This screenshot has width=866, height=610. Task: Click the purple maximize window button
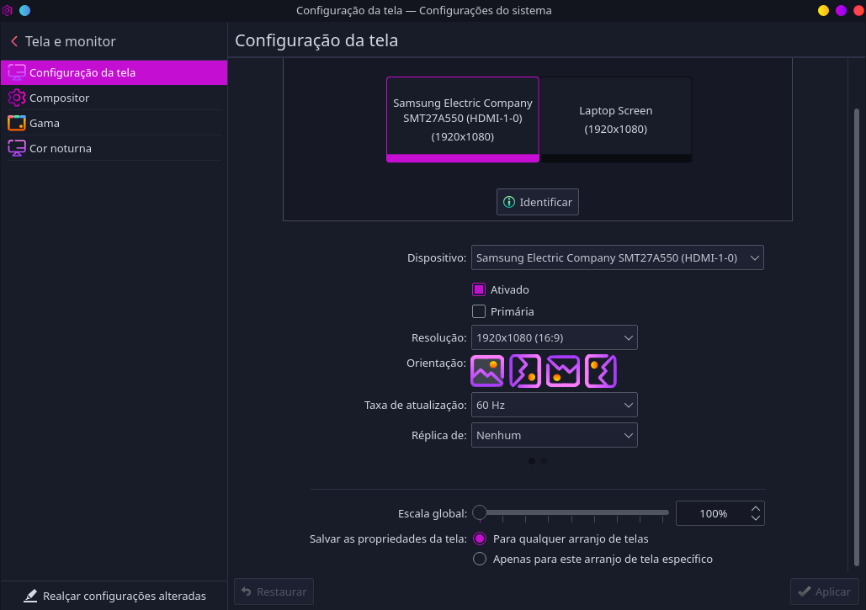click(x=841, y=10)
